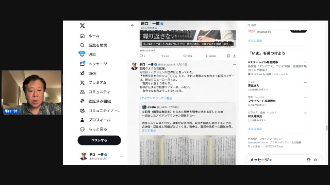Viewport: 330px width, 185px height.
Task: Open the #アイアンマウンテン報告 hashtag link
Action: pos(156,98)
